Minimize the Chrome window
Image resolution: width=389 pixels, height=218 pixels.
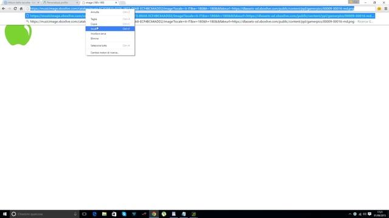[x=365, y=2]
